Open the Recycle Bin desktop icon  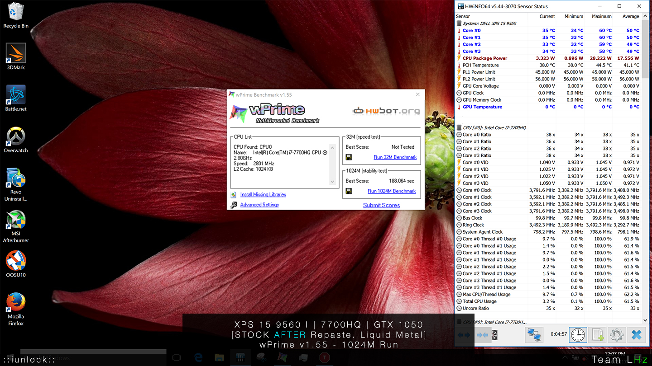16,15
